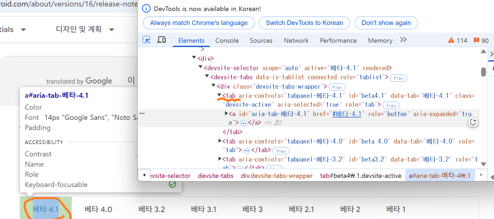Select the 베타 4.0 page tab
The height and width of the screenshot is (219, 494).
click(98, 209)
